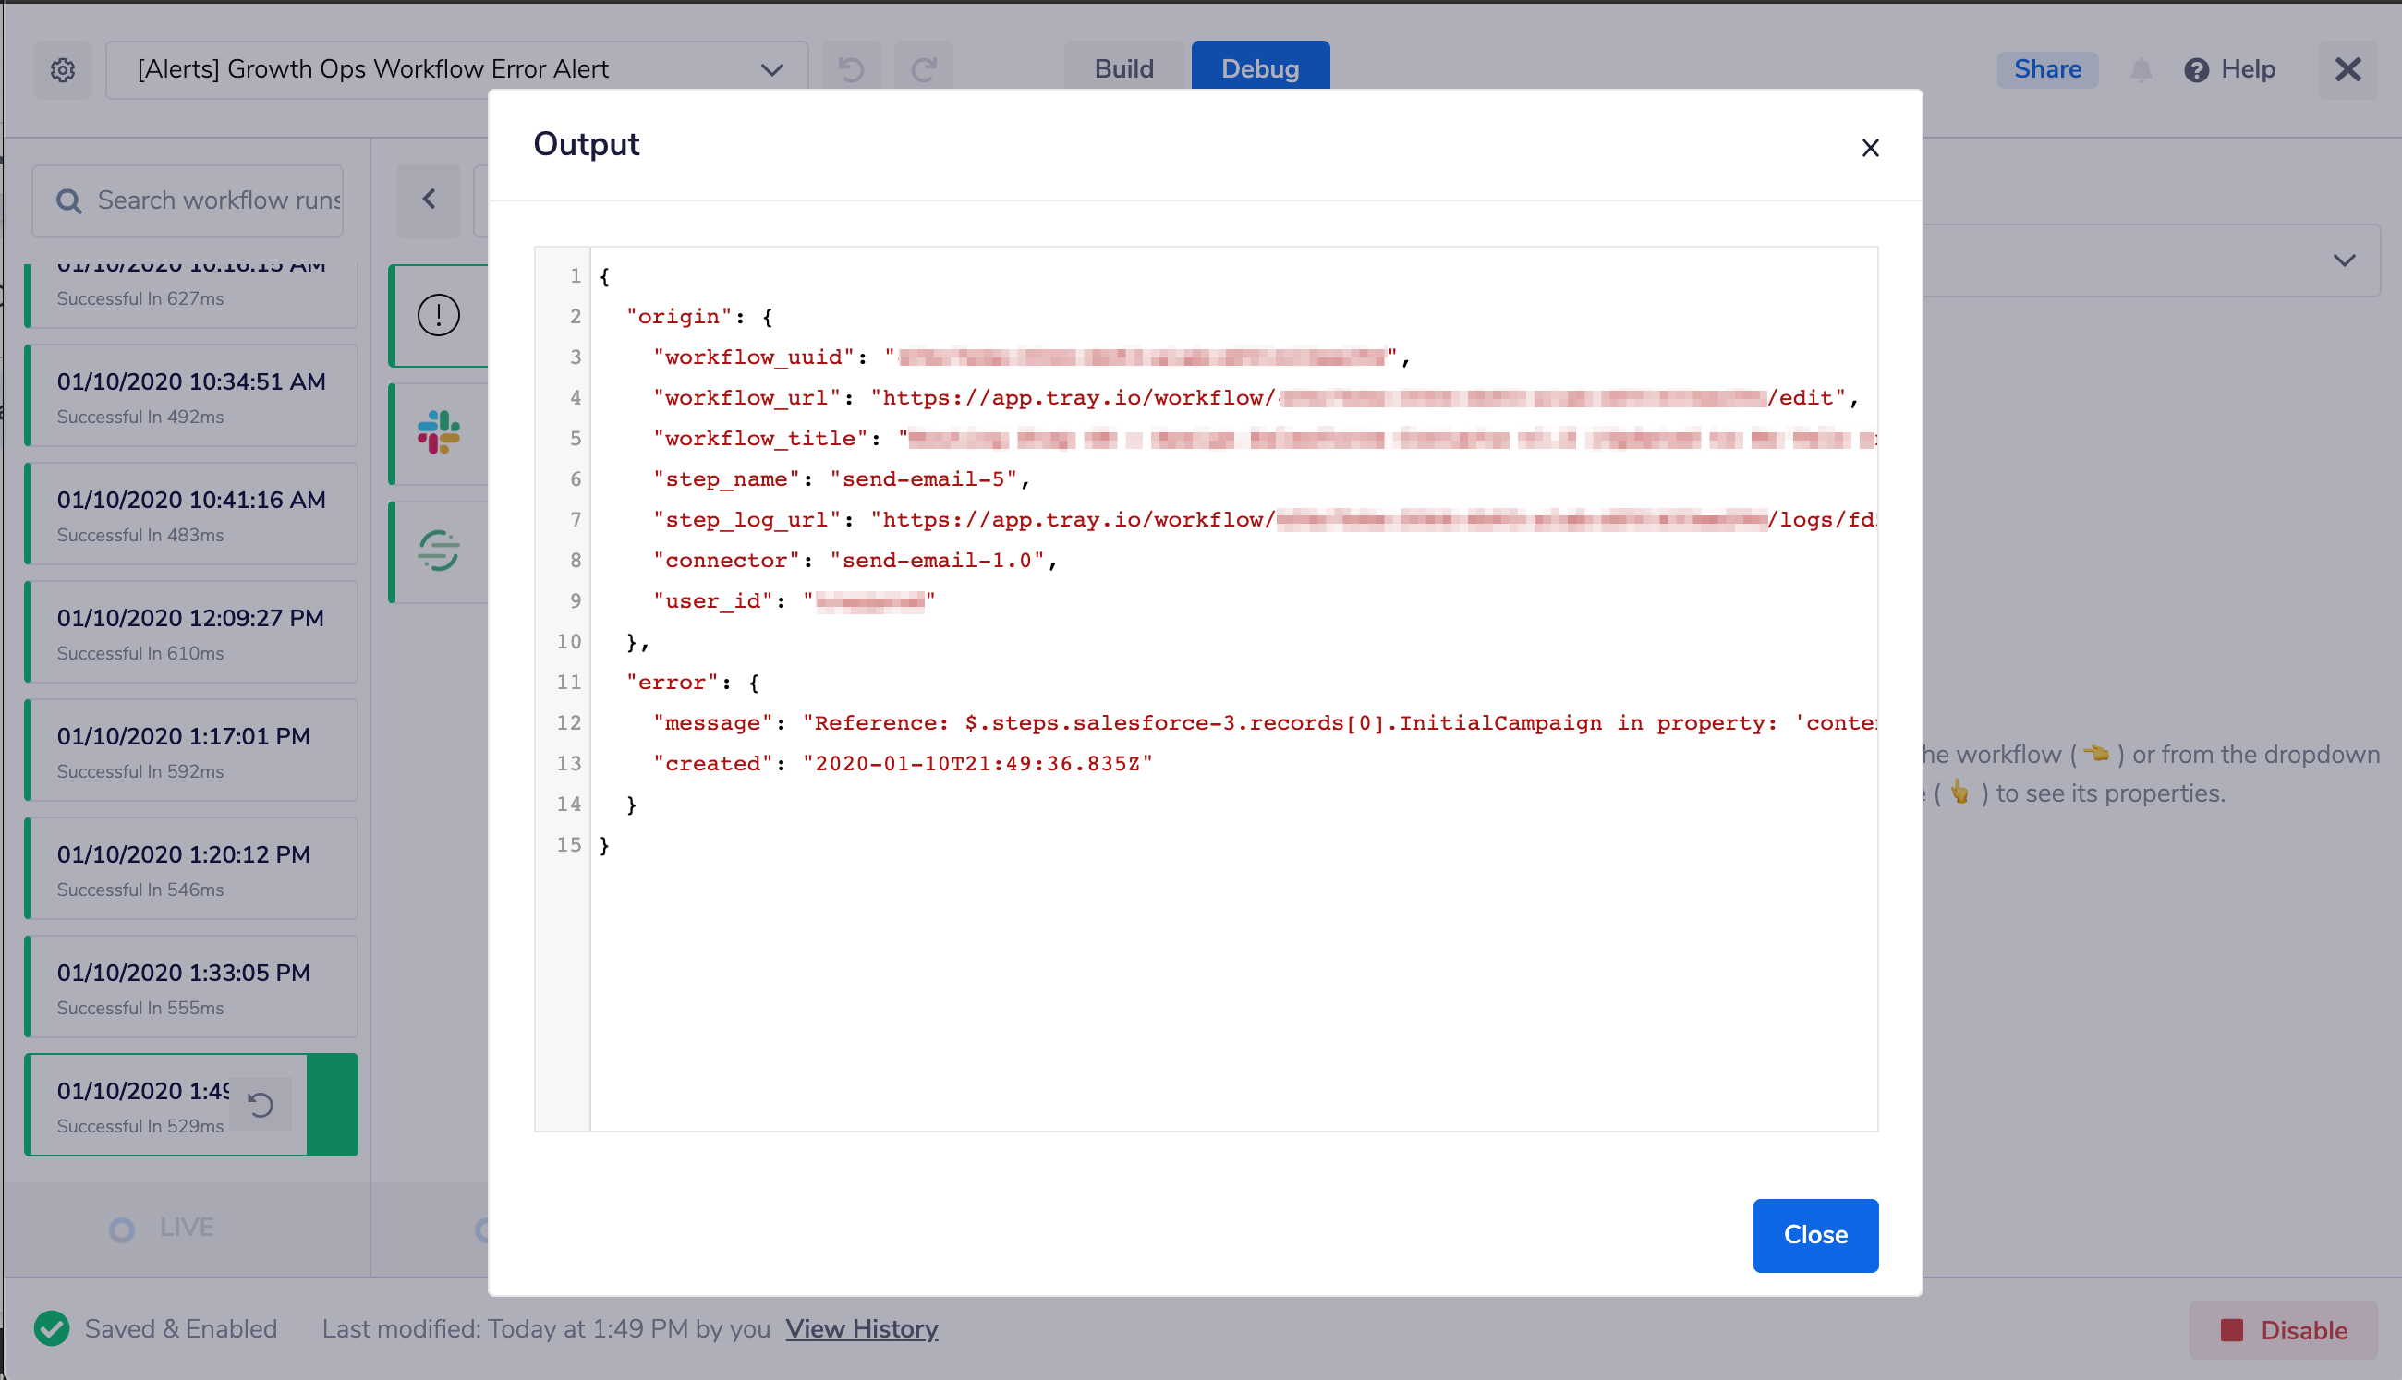Toggle the LIVE radio option
2402x1380 pixels.
(122, 1229)
